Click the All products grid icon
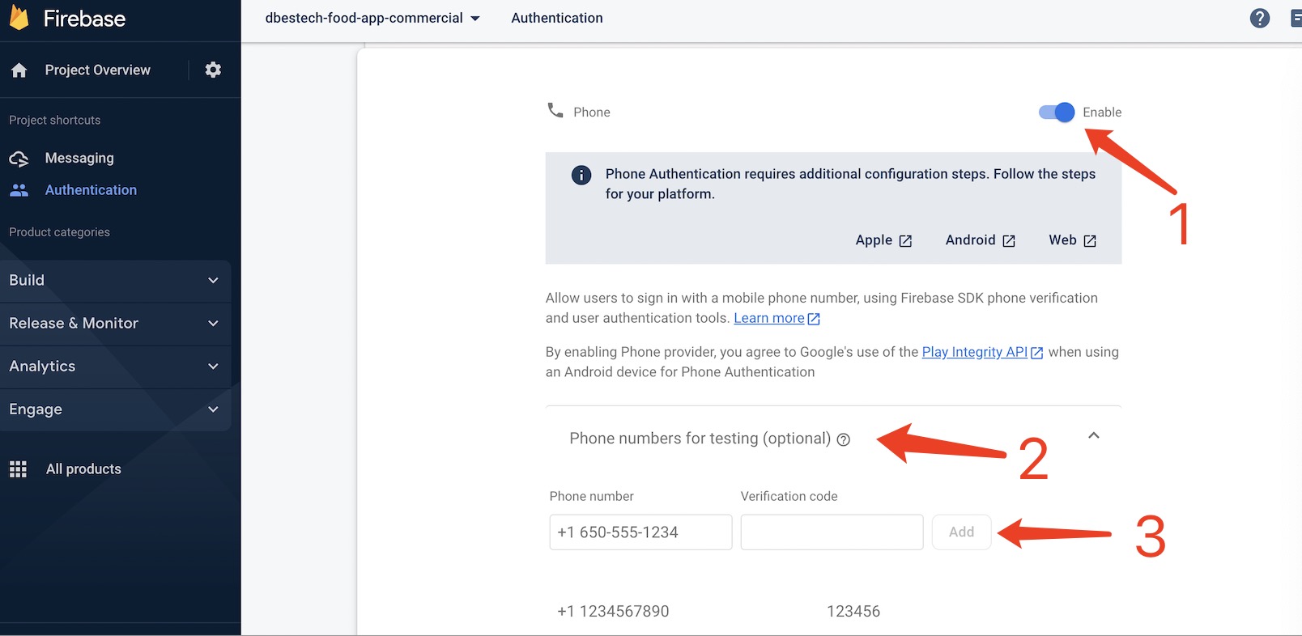Screen dimensions: 1302x636 tap(18, 469)
